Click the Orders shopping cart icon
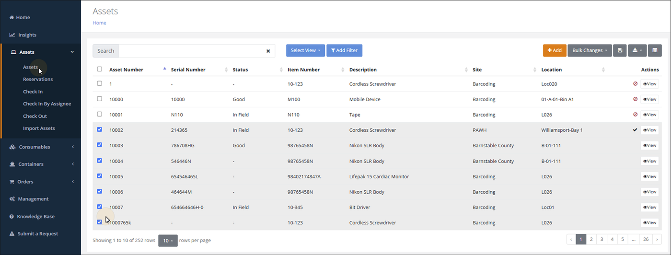Image resolution: width=671 pixels, height=255 pixels. click(x=12, y=182)
